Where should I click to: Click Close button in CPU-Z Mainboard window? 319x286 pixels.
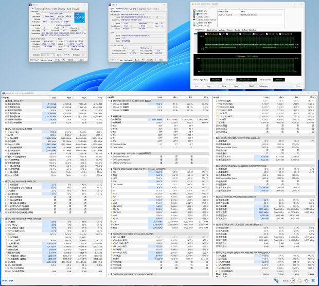[162, 60]
